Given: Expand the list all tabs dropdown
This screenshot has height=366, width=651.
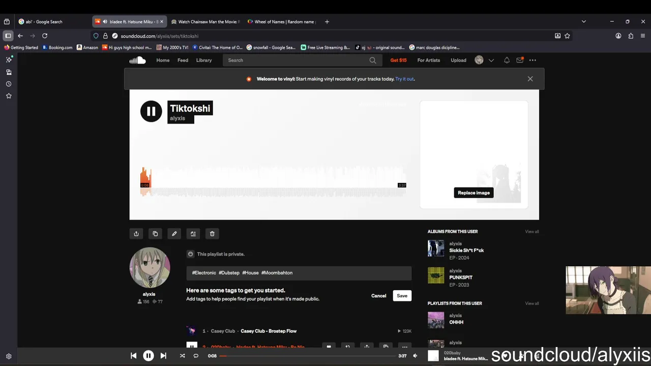Looking at the screenshot, I should [584, 22].
